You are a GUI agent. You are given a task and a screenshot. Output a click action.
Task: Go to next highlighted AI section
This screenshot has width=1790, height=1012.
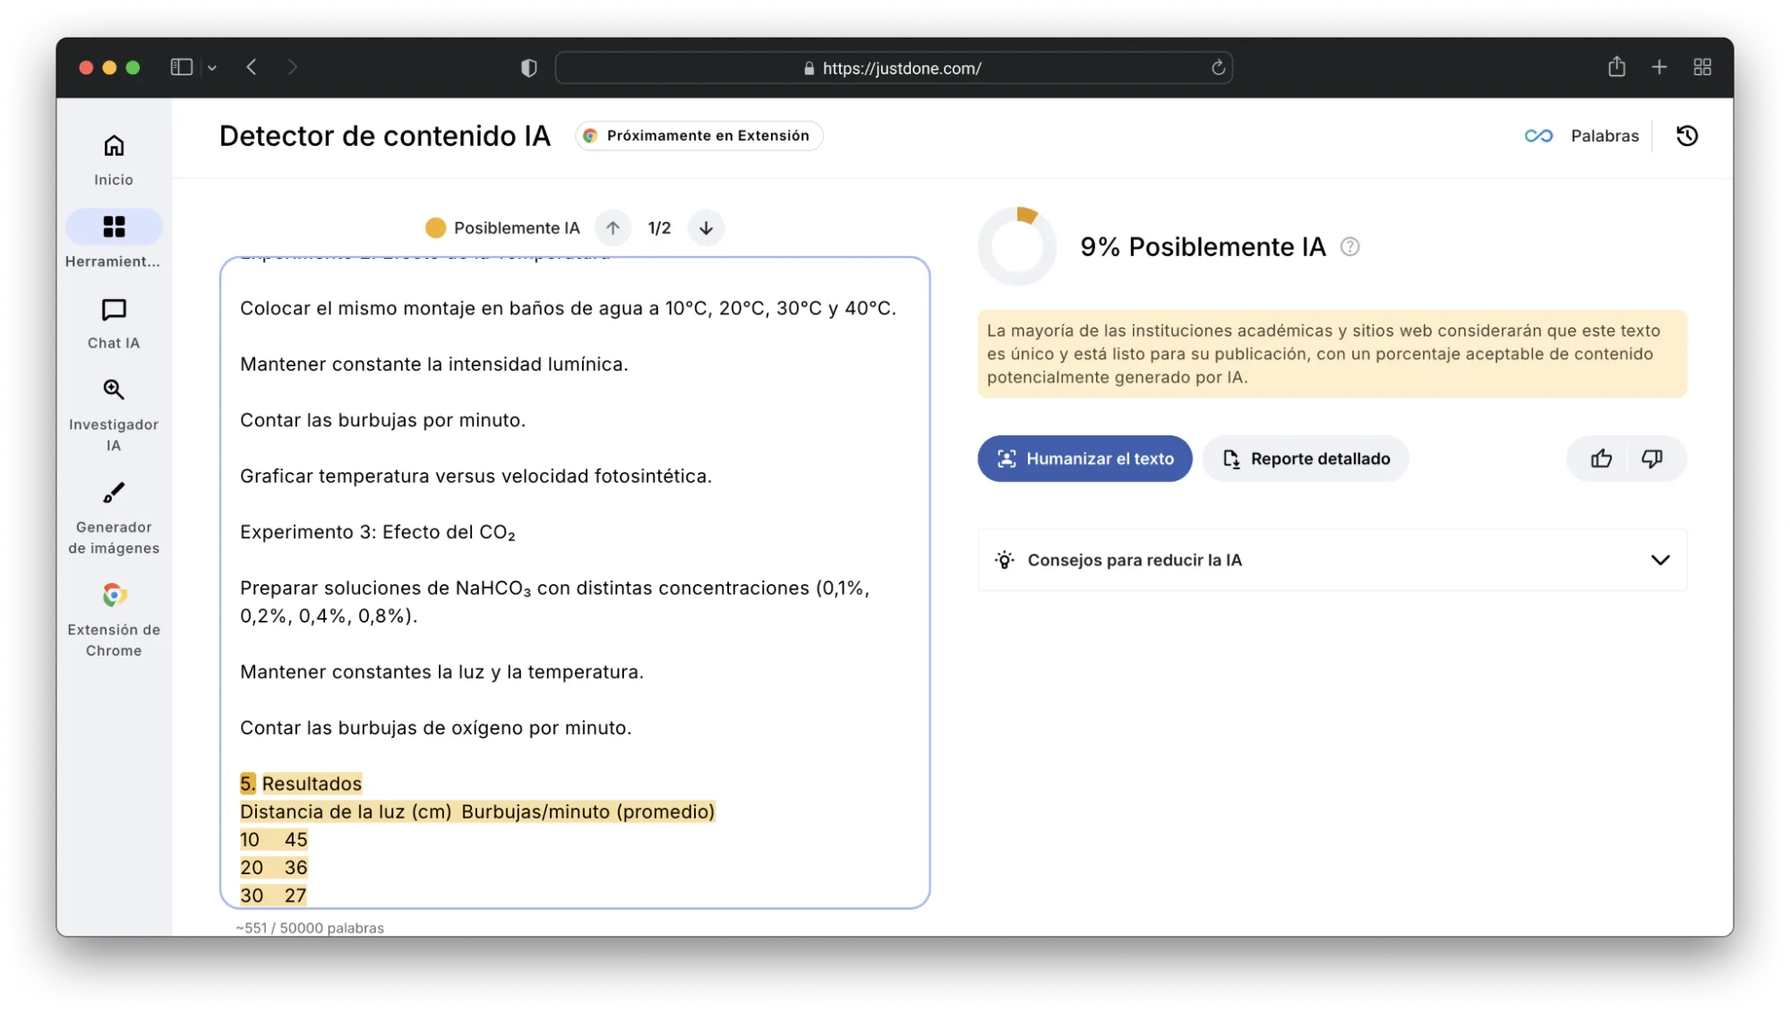point(706,228)
